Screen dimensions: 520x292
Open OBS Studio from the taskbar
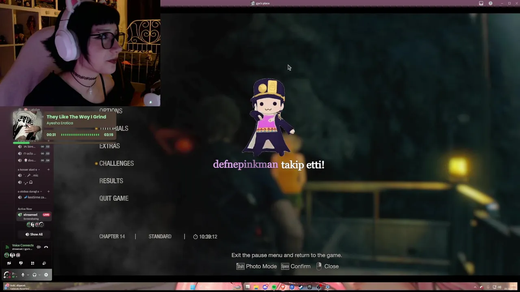pos(318,287)
